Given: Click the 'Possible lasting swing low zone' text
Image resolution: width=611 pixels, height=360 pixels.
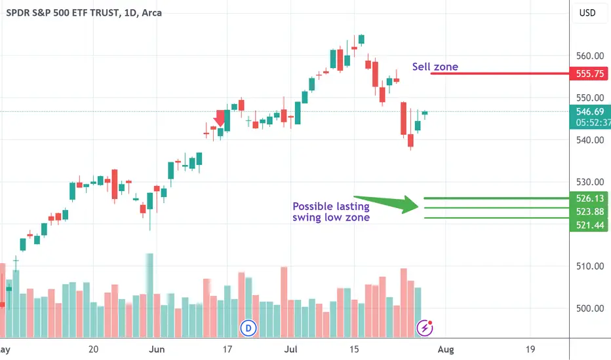Looking at the screenshot, I should pyautogui.click(x=331, y=211).
